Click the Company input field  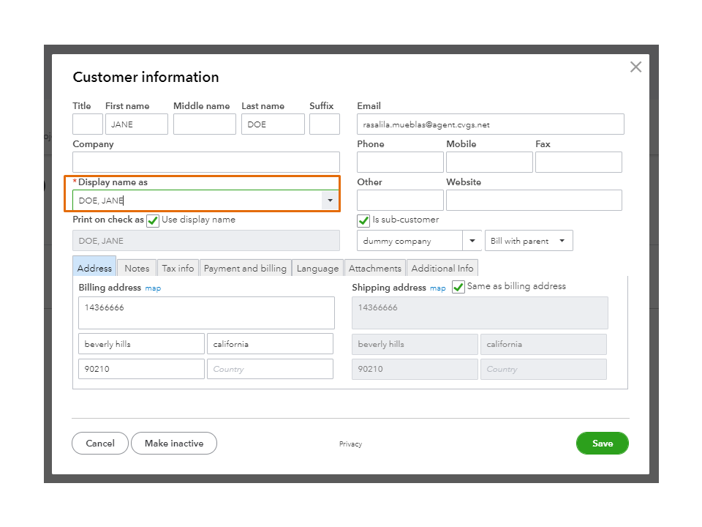pos(206,162)
